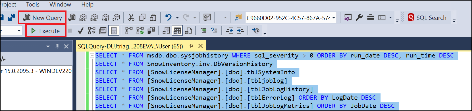This screenshot has height=111, width=472.
Task: Collapse the SQL code outline block
Action: (x=92, y=56)
